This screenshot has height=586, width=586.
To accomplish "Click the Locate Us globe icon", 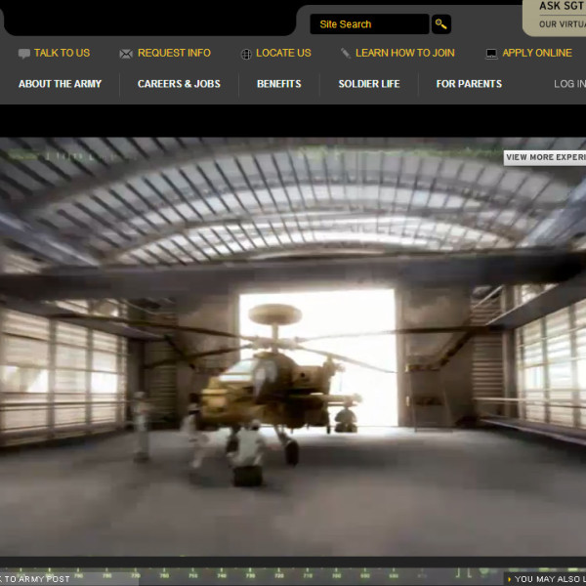I will [246, 54].
